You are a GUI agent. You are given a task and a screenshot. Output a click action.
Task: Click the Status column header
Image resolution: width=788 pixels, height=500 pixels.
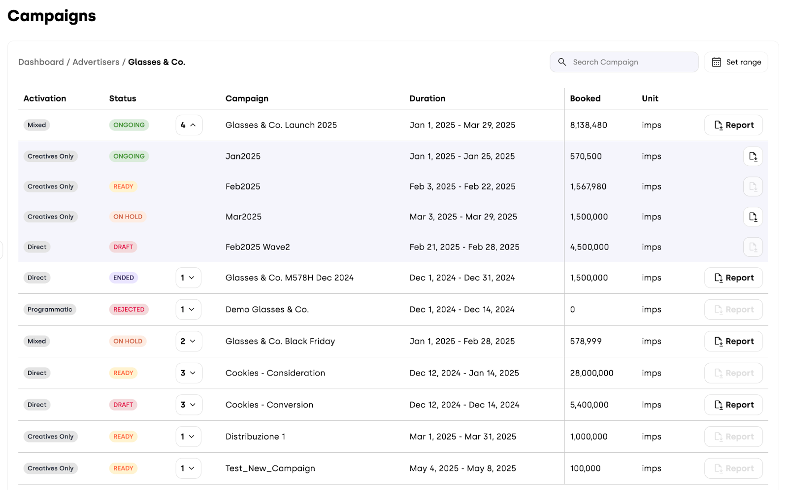tap(123, 98)
